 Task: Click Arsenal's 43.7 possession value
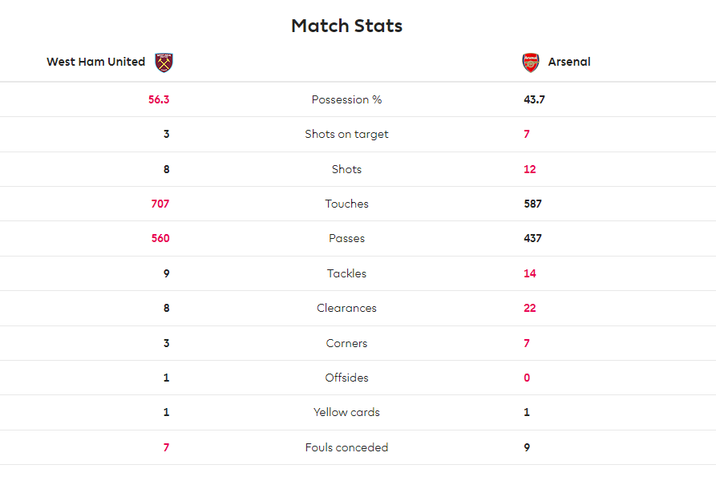[534, 99]
